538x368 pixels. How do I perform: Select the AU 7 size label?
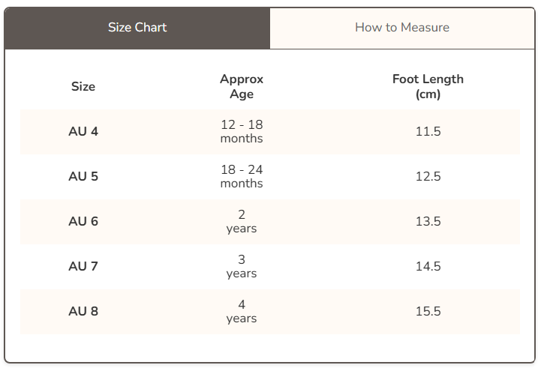click(83, 267)
